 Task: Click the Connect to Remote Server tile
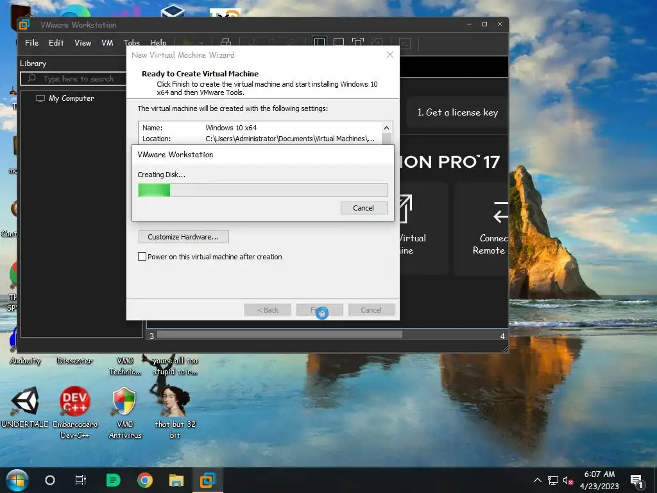[482, 229]
